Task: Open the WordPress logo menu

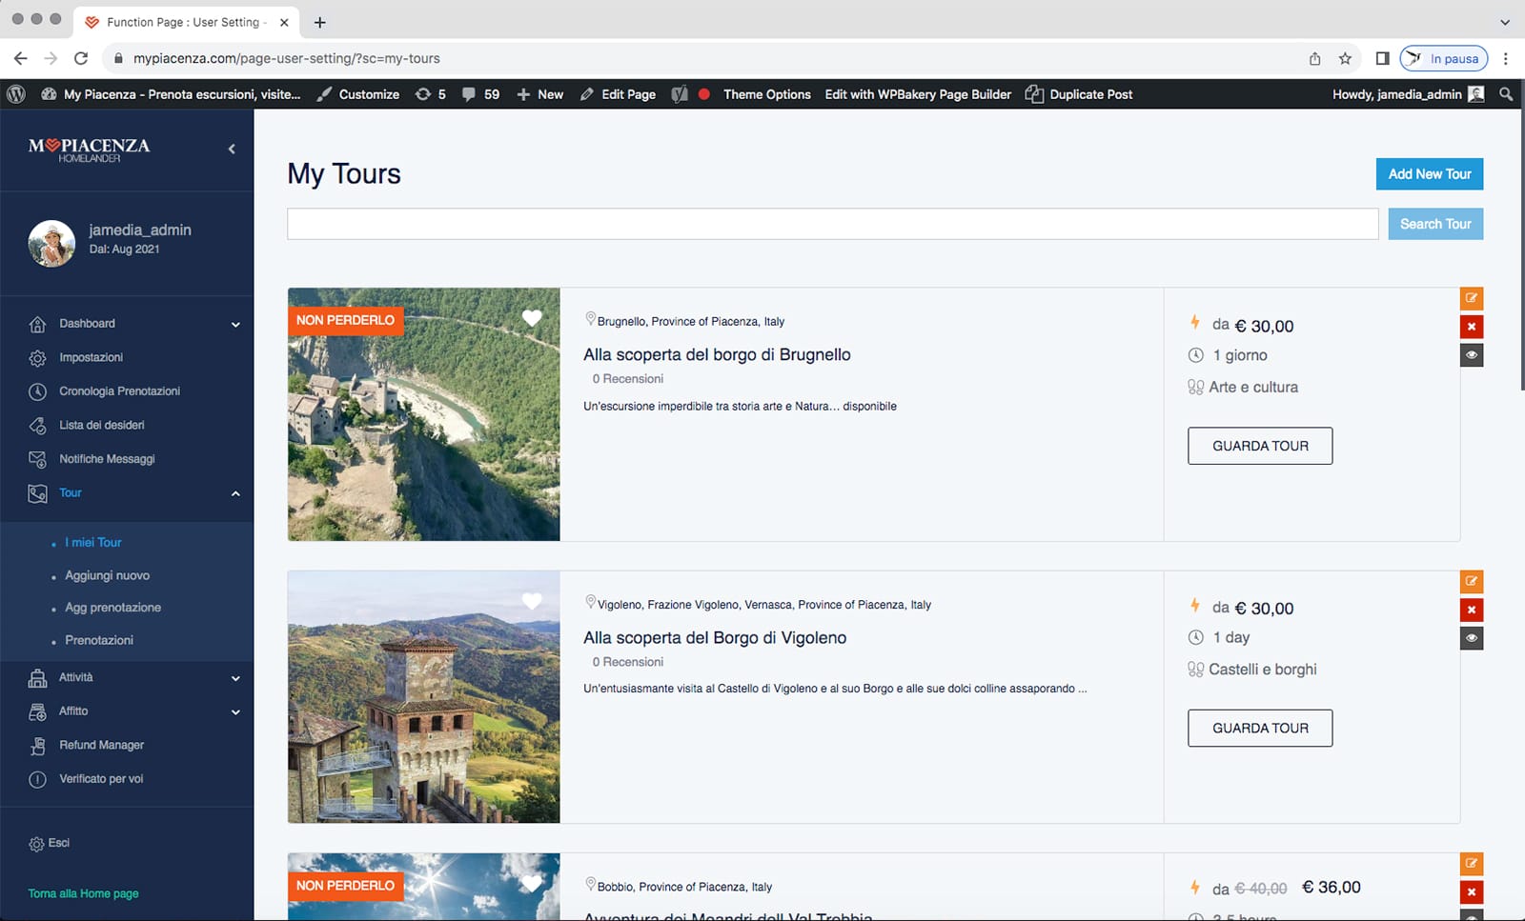Action: click(15, 94)
